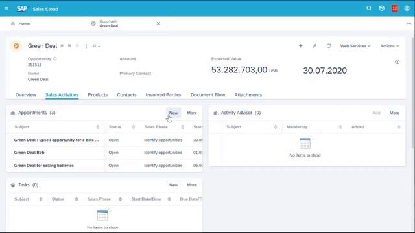Open the Contacts tab
The height and width of the screenshot is (233, 415).
click(126, 95)
